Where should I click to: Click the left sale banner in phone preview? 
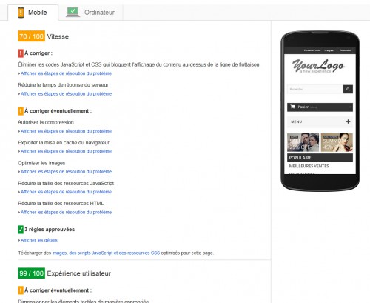click(x=303, y=142)
